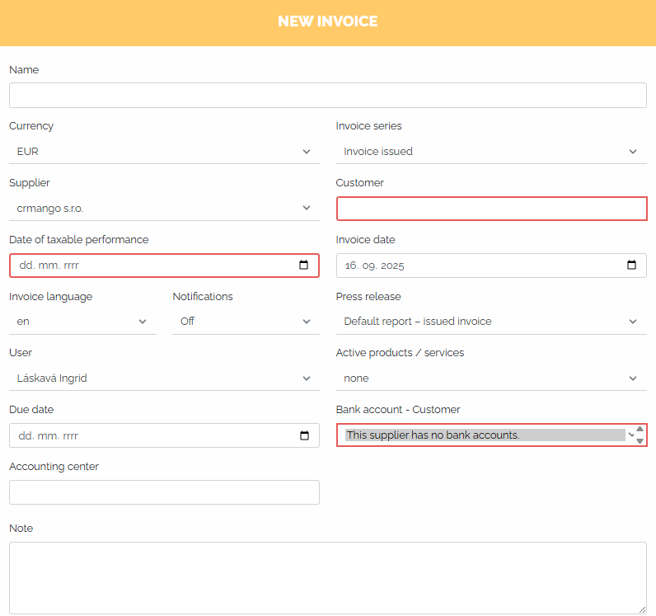This screenshot has width=656, height=616.
Task: Expand the Active products / services dropdown
Action: click(491, 379)
